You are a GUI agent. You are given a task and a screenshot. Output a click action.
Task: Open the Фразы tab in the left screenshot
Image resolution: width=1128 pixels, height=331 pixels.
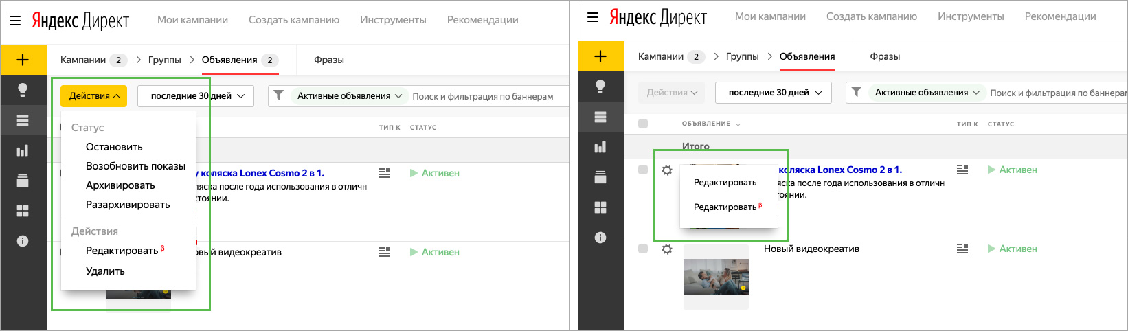pyautogui.click(x=328, y=60)
